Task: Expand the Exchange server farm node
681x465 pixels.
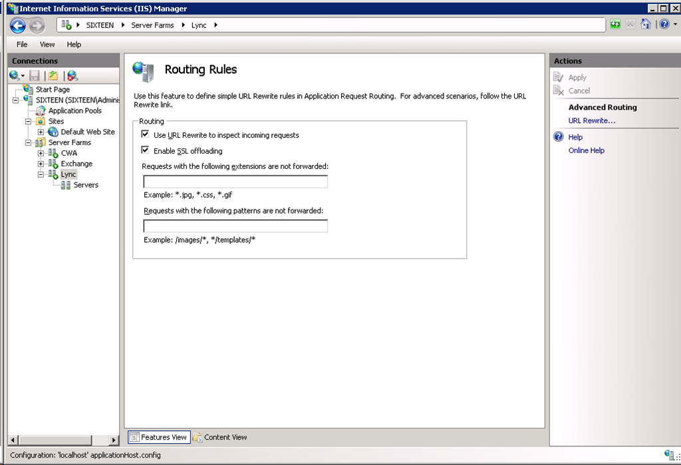Action: point(41,164)
